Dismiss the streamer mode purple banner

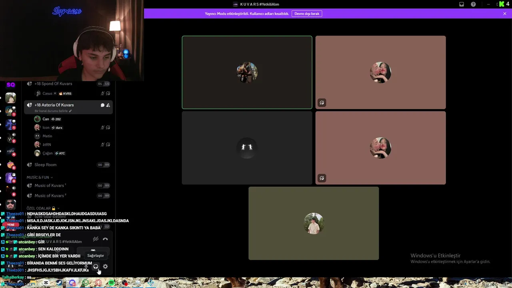[x=505, y=14]
